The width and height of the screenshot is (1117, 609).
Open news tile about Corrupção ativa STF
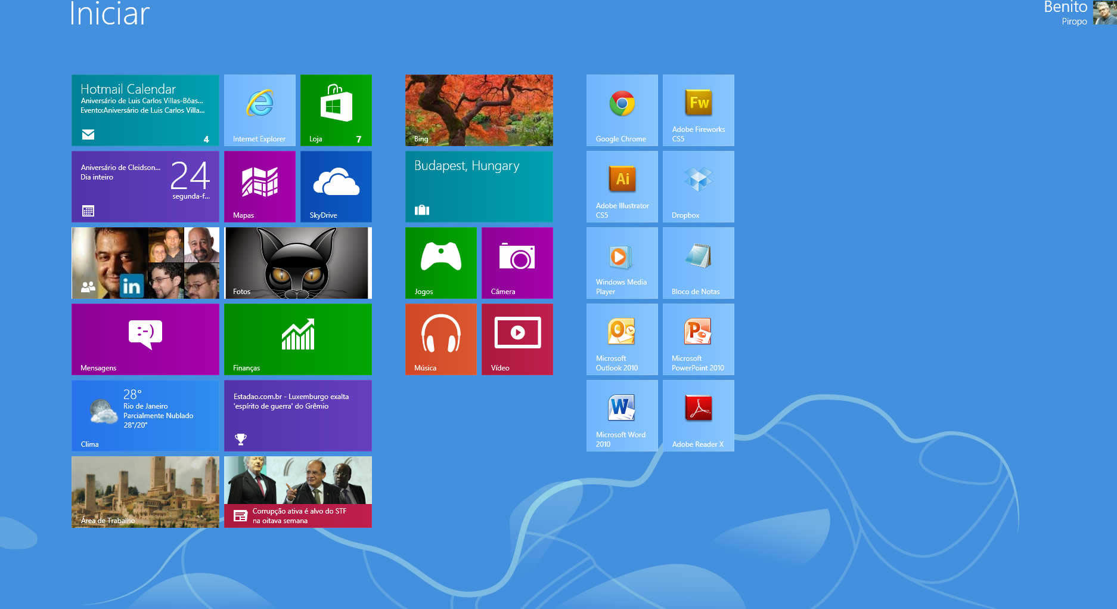pyautogui.click(x=297, y=492)
